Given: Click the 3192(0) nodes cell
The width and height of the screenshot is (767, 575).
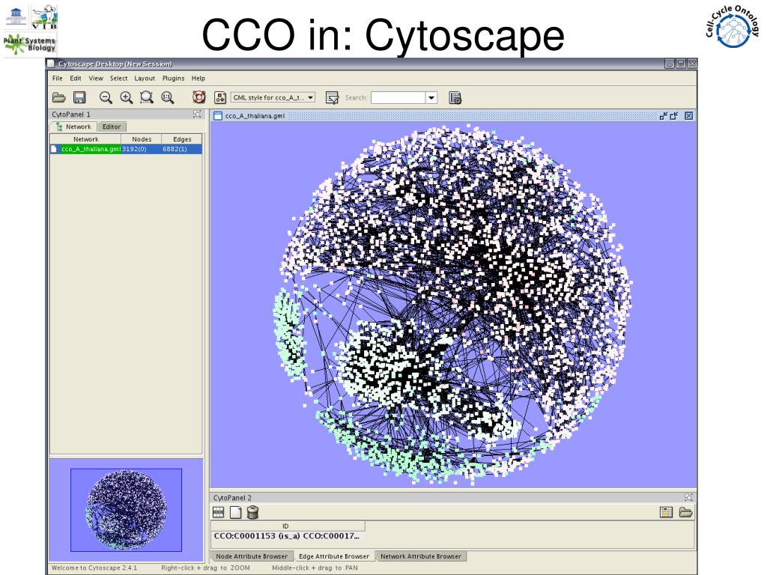Looking at the screenshot, I should 142,149.
